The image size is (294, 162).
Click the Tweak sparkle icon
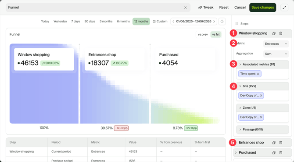[200, 7]
